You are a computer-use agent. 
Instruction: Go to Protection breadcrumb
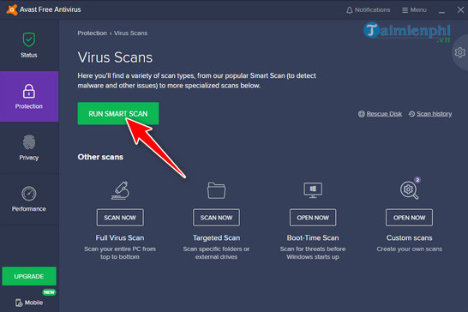(x=93, y=33)
